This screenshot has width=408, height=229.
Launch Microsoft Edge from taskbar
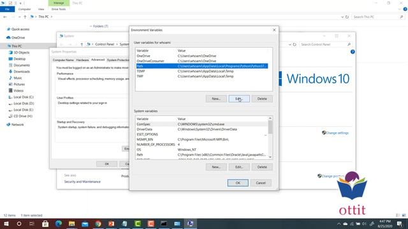point(59,223)
